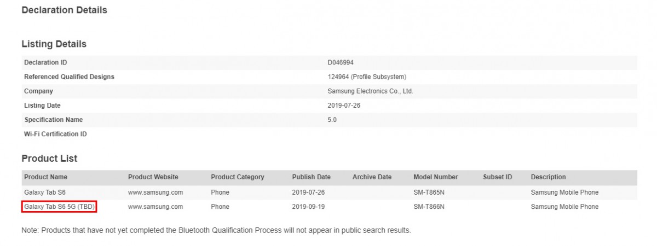Click the Description column header

click(x=549, y=177)
